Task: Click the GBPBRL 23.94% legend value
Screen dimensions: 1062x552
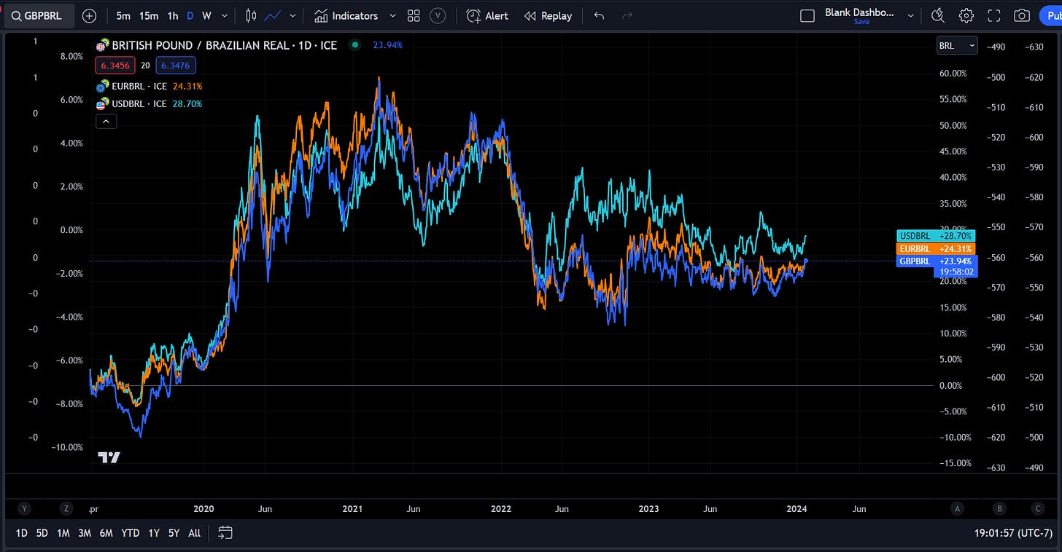Action: (387, 45)
